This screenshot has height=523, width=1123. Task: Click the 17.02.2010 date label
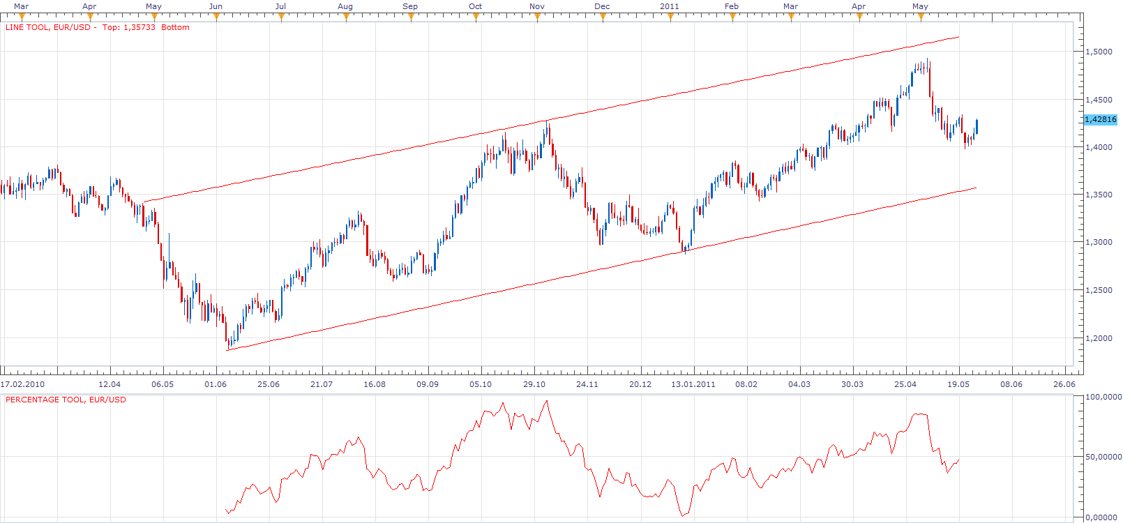[x=22, y=384]
